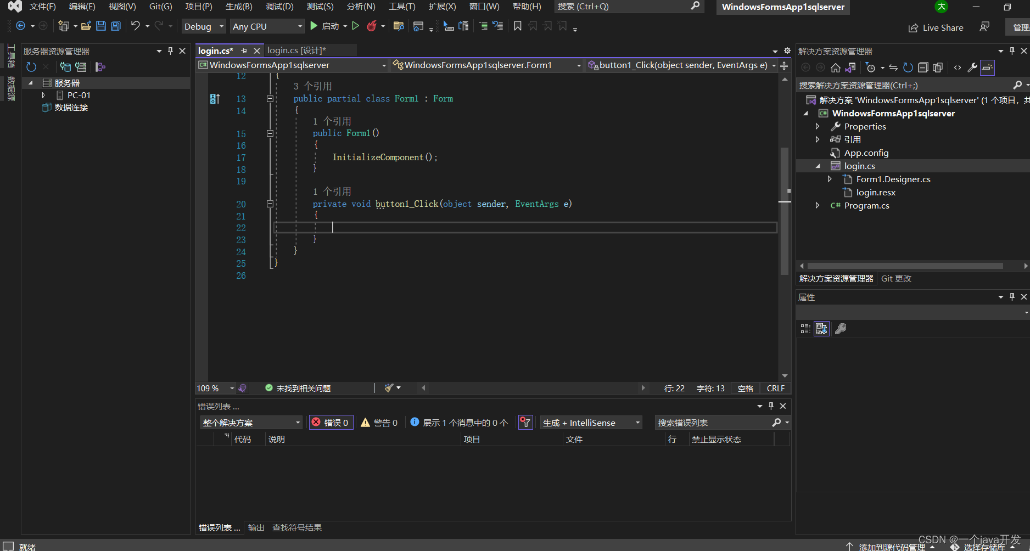Toggle the 警告 0 filter in Error List

(x=379, y=423)
